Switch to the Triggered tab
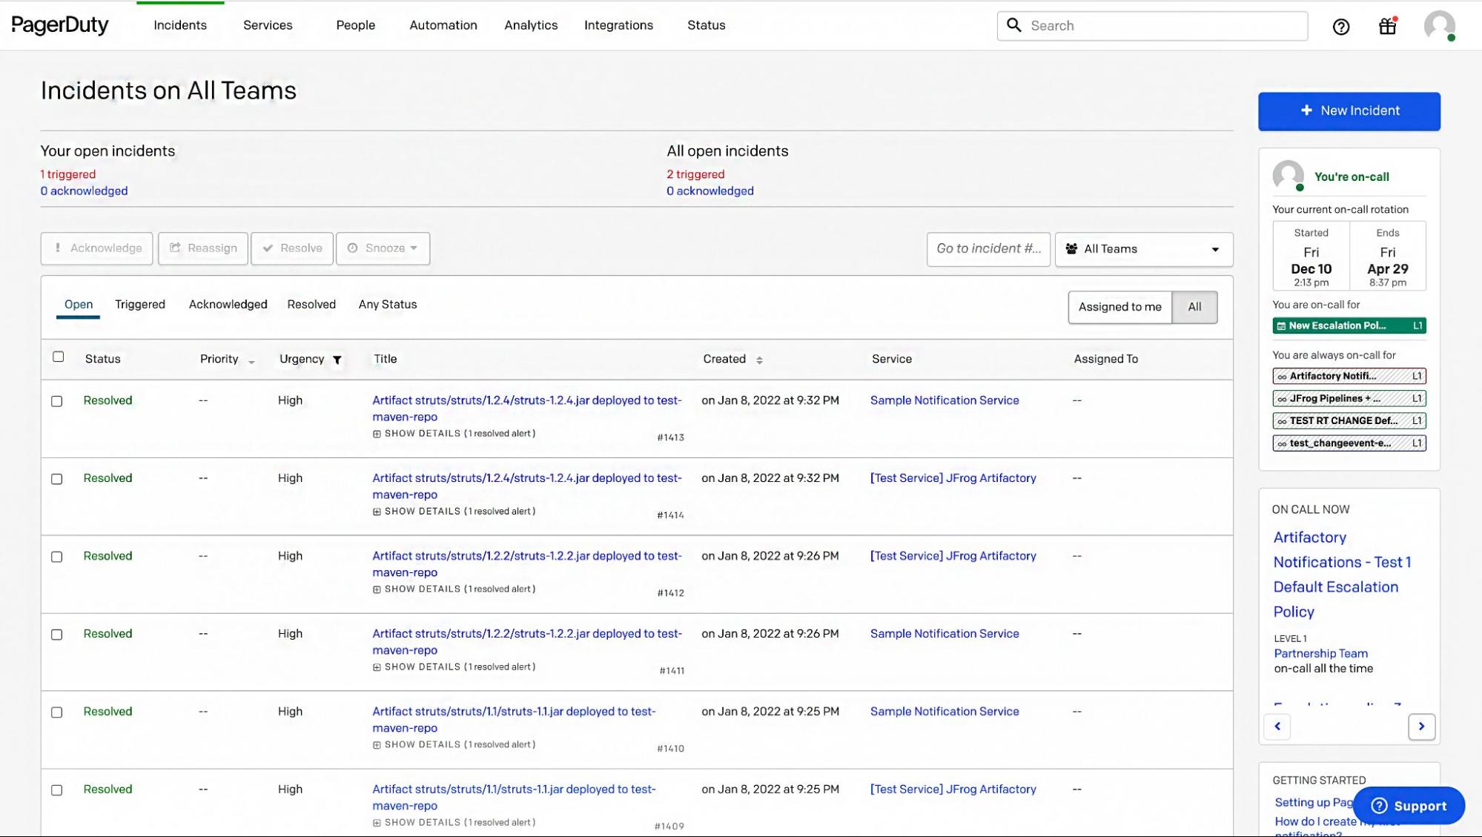Image resolution: width=1482 pixels, height=837 pixels. coord(140,304)
